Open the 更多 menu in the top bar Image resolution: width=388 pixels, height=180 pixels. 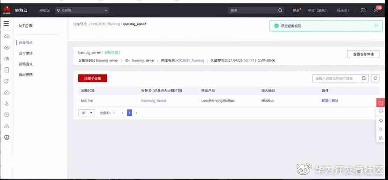297,10
